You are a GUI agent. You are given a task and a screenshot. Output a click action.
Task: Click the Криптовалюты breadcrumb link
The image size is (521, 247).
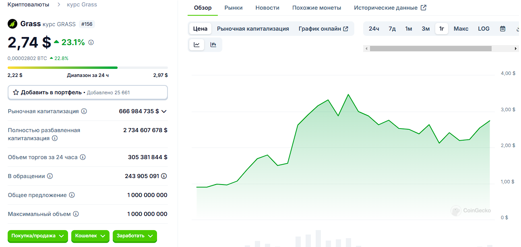[29, 4]
